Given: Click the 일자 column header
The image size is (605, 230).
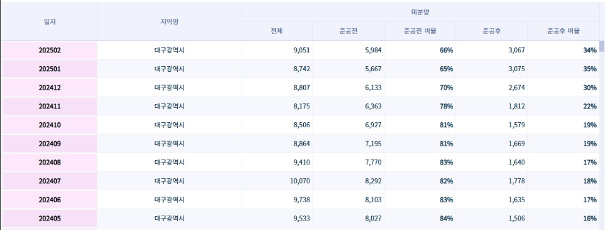Looking at the screenshot, I should [x=50, y=21].
